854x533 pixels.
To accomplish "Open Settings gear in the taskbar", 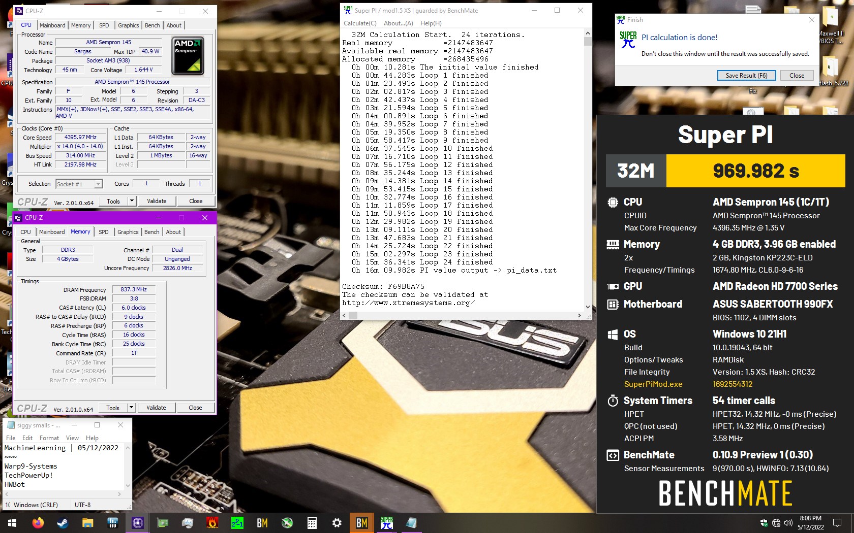I will [337, 523].
